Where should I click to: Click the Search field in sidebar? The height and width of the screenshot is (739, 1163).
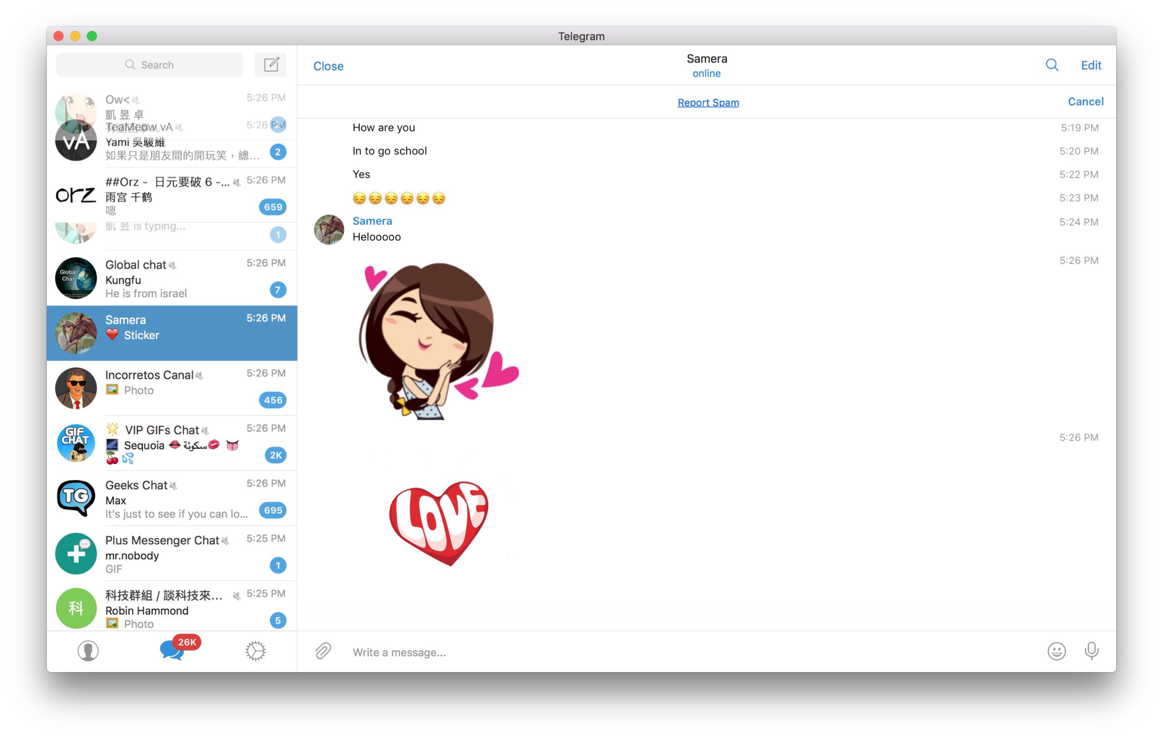[149, 64]
